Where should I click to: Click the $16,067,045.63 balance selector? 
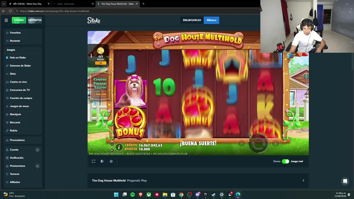coord(192,20)
